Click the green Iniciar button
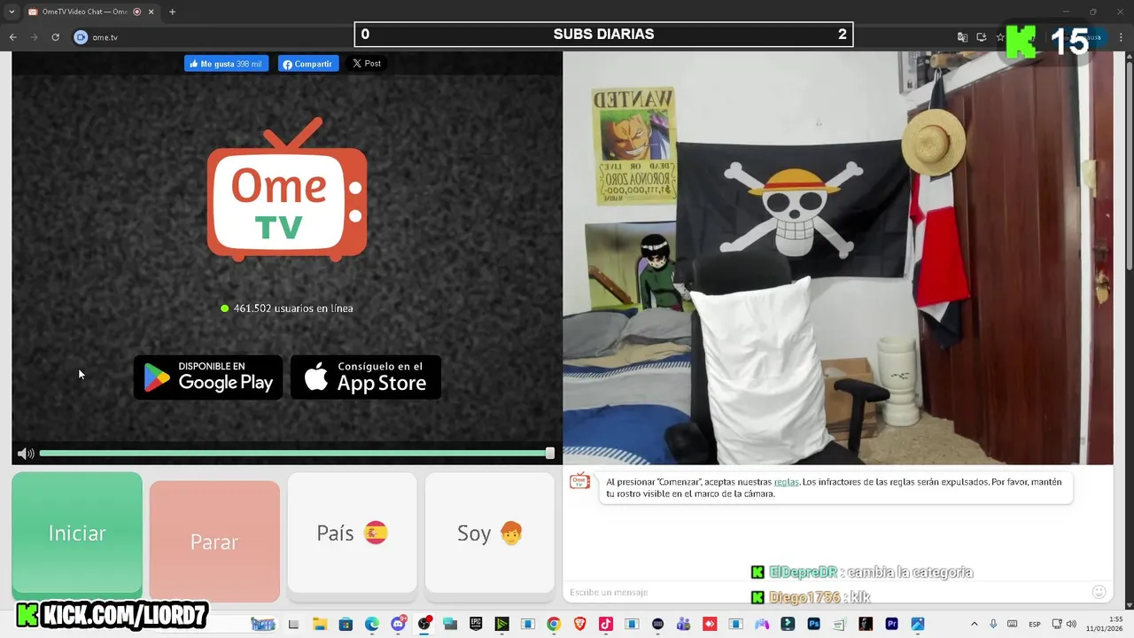This screenshot has width=1134, height=638. [x=77, y=533]
